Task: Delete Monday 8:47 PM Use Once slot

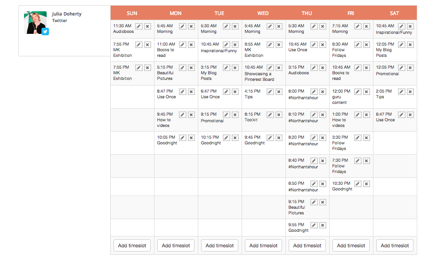Action: (191, 92)
